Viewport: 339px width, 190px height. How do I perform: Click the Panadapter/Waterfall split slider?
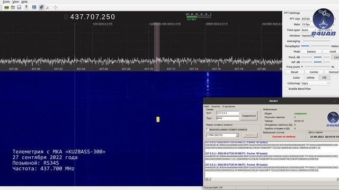316,46
